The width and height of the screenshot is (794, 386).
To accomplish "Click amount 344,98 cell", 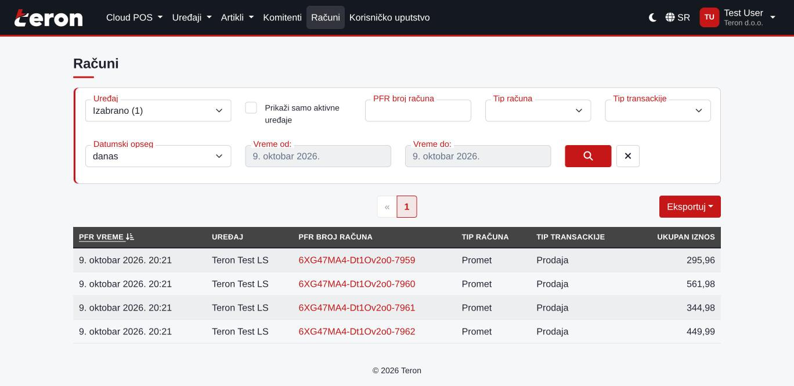I will click(701, 308).
